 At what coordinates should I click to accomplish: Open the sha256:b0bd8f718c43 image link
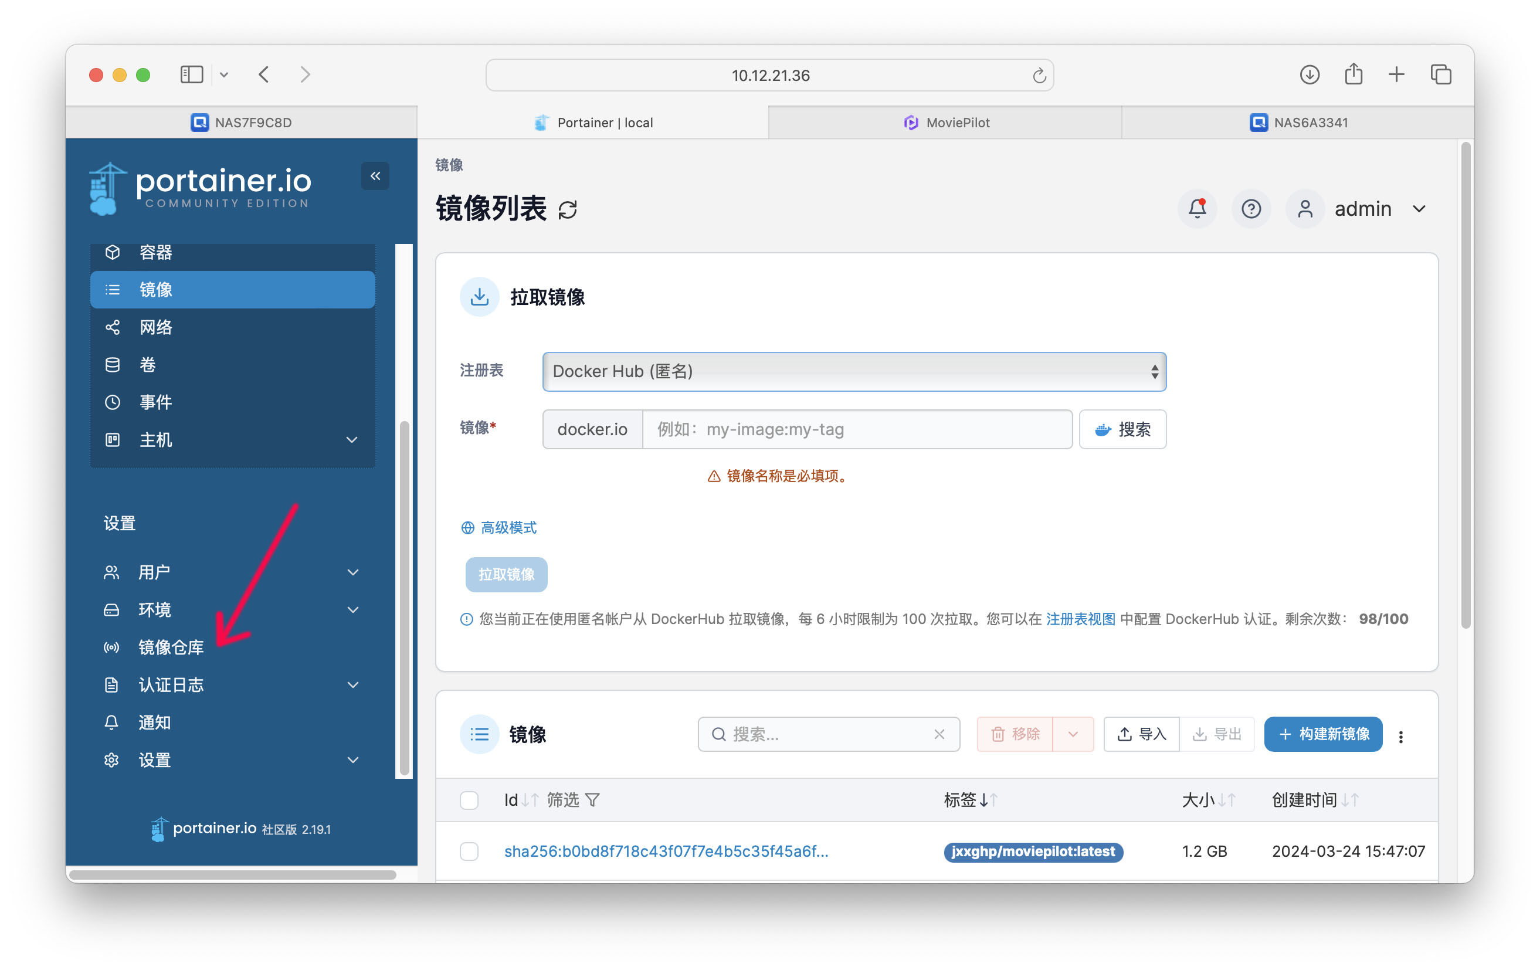pos(666,851)
